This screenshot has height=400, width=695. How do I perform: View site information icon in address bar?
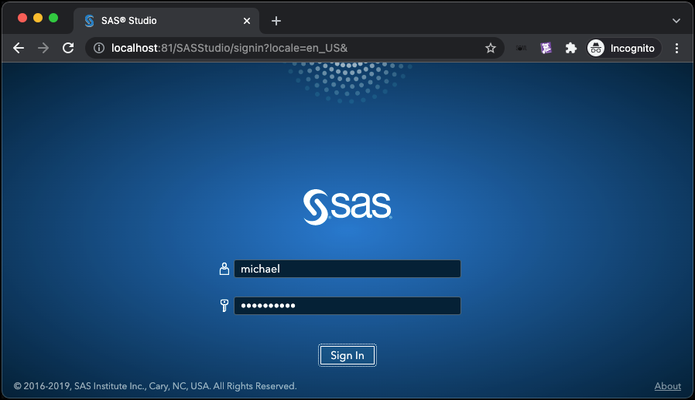pos(99,48)
